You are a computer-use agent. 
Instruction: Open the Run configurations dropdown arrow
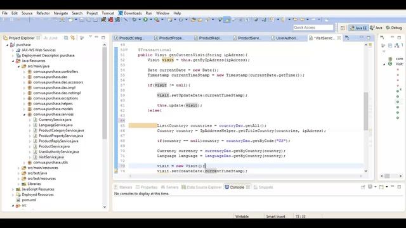[x=151, y=20]
